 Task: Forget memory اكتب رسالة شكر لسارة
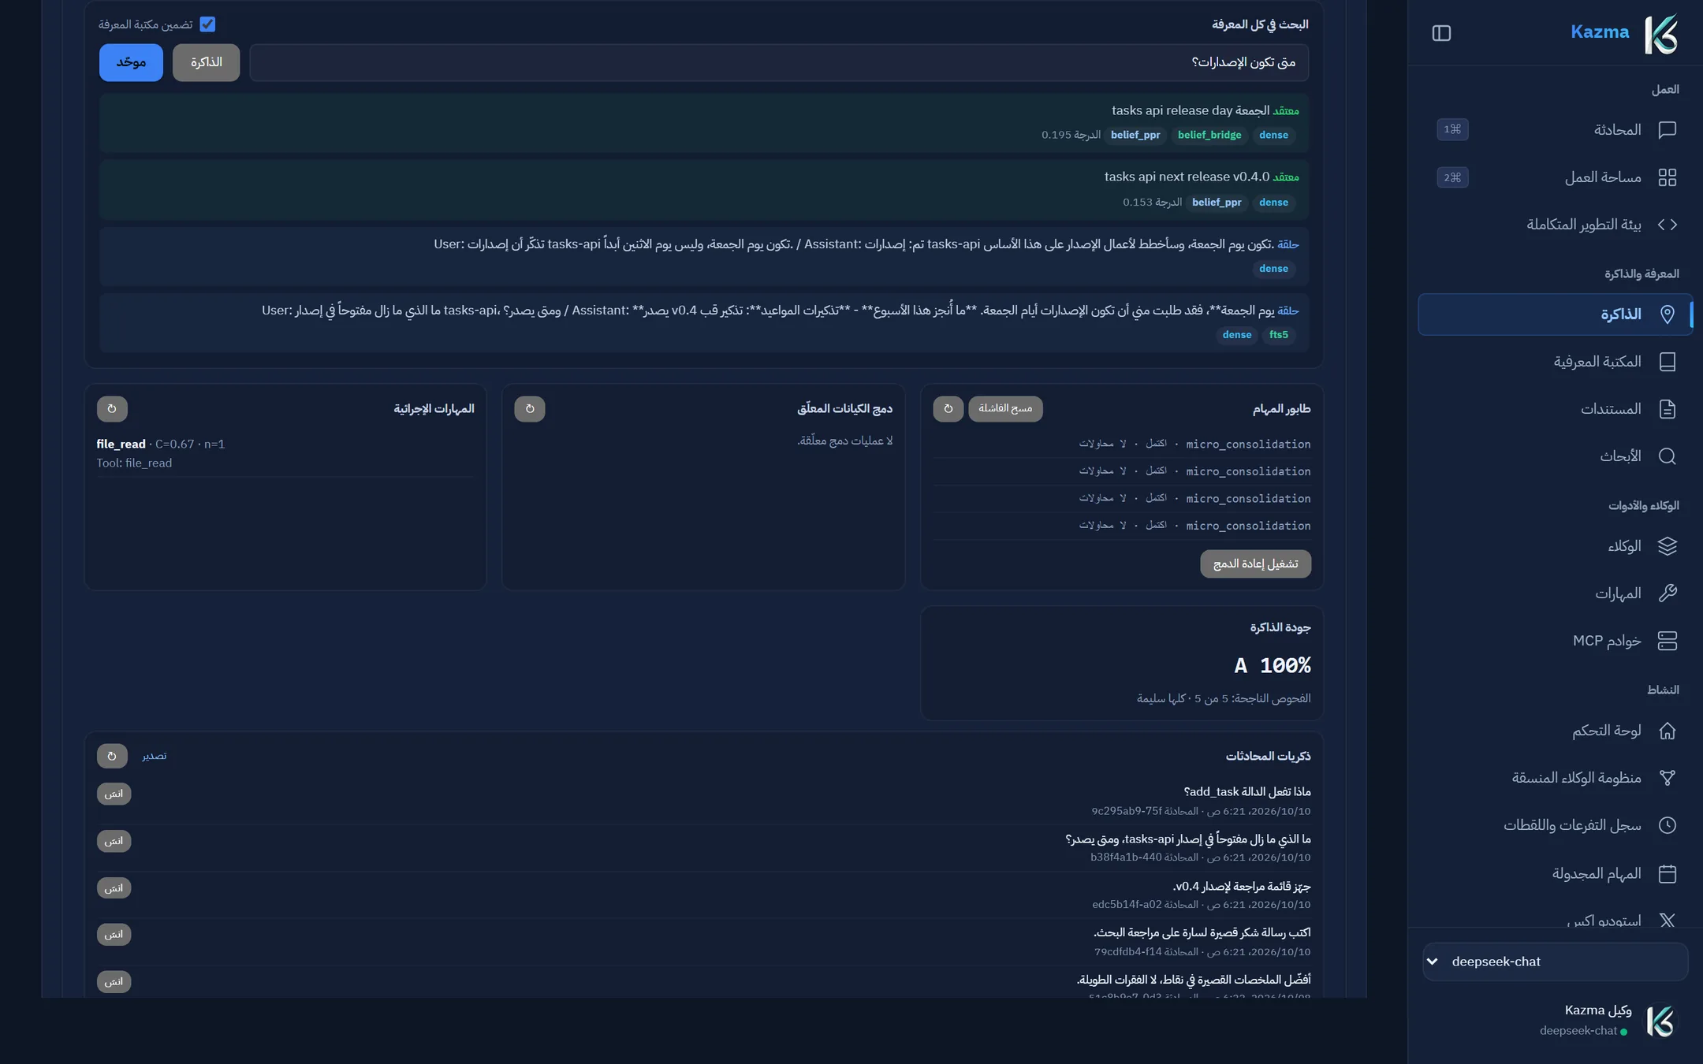point(114,935)
